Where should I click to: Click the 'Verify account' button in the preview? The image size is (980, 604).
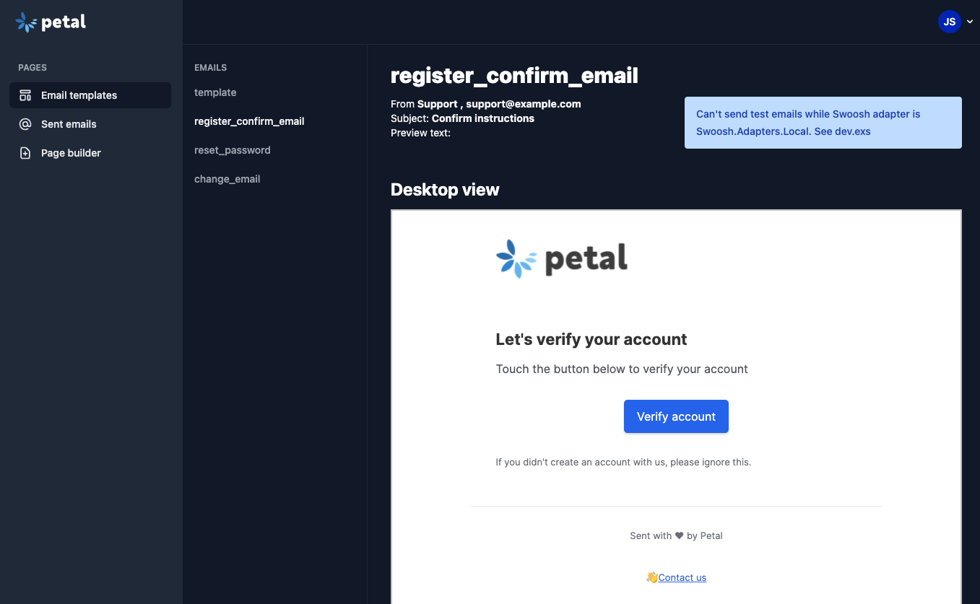tap(676, 416)
